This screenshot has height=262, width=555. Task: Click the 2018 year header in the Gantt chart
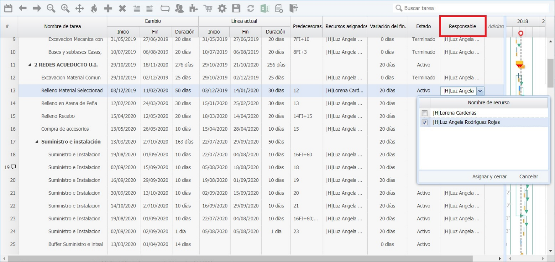(x=523, y=21)
